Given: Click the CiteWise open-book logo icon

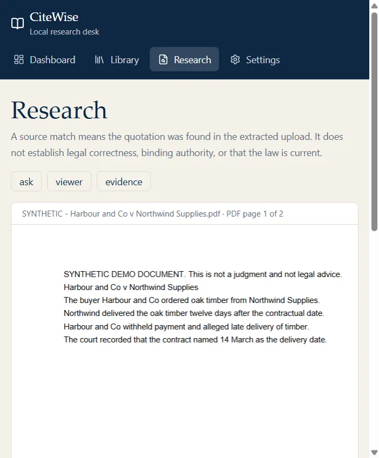Looking at the screenshot, I should (17, 23).
